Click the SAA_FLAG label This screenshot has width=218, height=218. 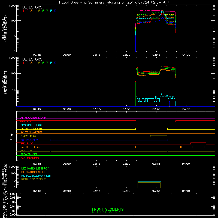point(27,144)
